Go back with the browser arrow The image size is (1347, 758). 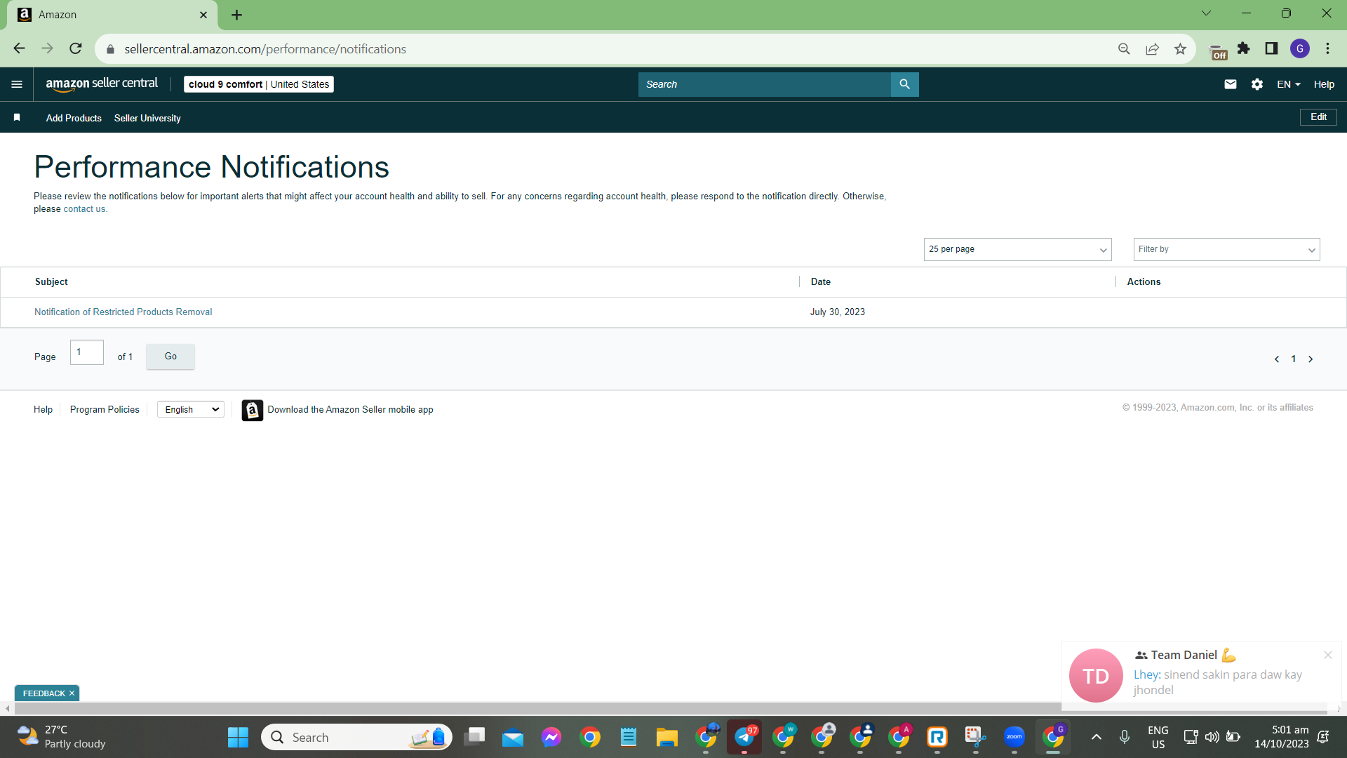click(x=19, y=48)
